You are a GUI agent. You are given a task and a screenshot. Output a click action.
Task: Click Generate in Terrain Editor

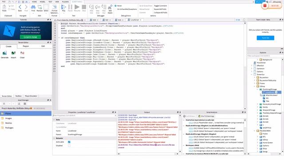pyautogui.click(x=5, y=53)
